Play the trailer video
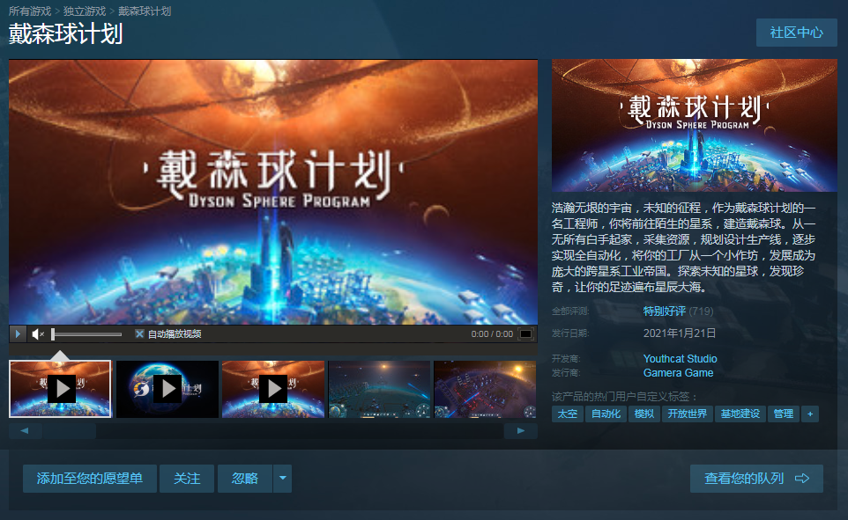Viewport: 848px width, 520px height. tap(18, 334)
